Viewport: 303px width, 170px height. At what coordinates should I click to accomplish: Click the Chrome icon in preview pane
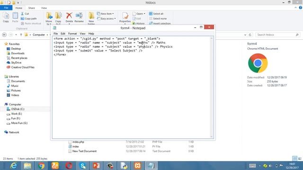click(258, 63)
